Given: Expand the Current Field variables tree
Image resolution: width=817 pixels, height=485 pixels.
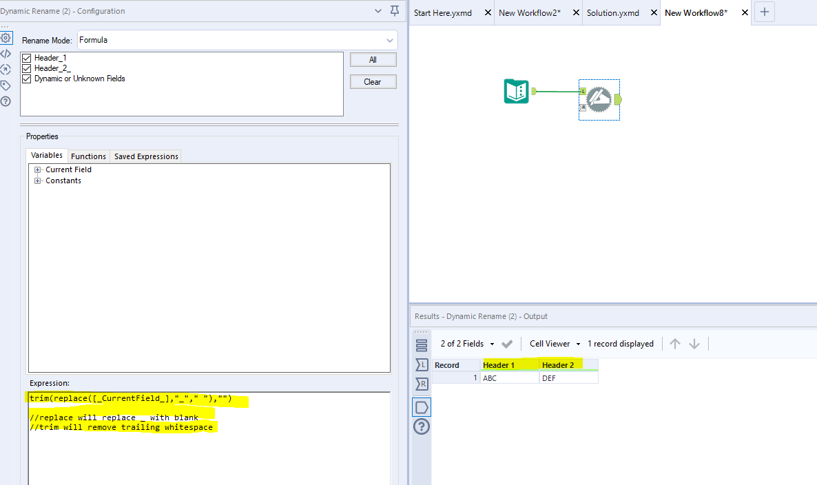Looking at the screenshot, I should tap(38, 169).
